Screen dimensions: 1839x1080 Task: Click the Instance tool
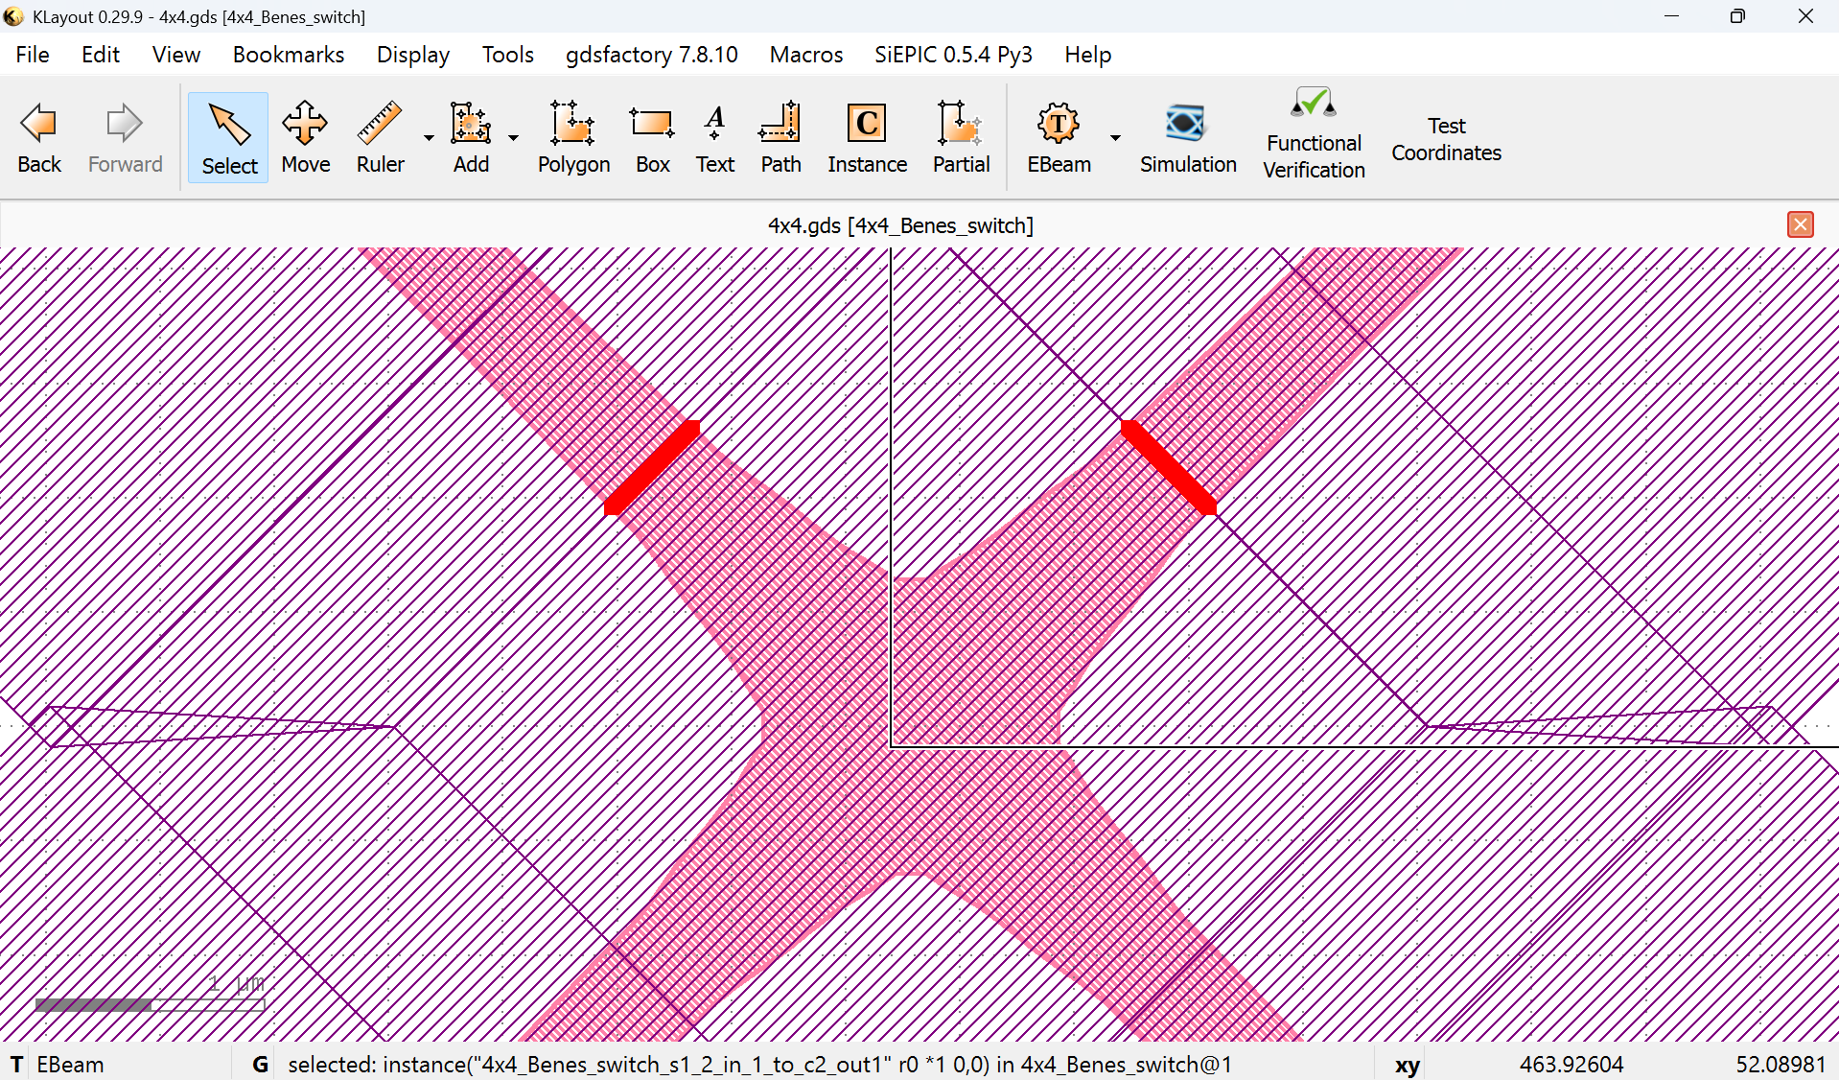pyautogui.click(x=867, y=138)
